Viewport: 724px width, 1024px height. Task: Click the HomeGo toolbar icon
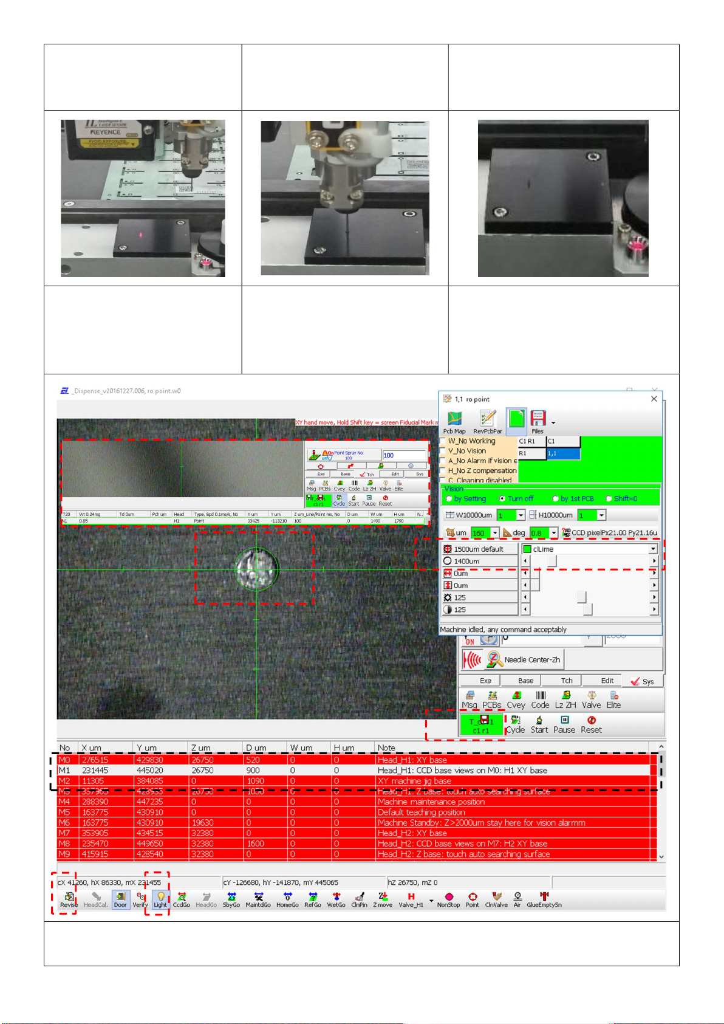[287, 899]
